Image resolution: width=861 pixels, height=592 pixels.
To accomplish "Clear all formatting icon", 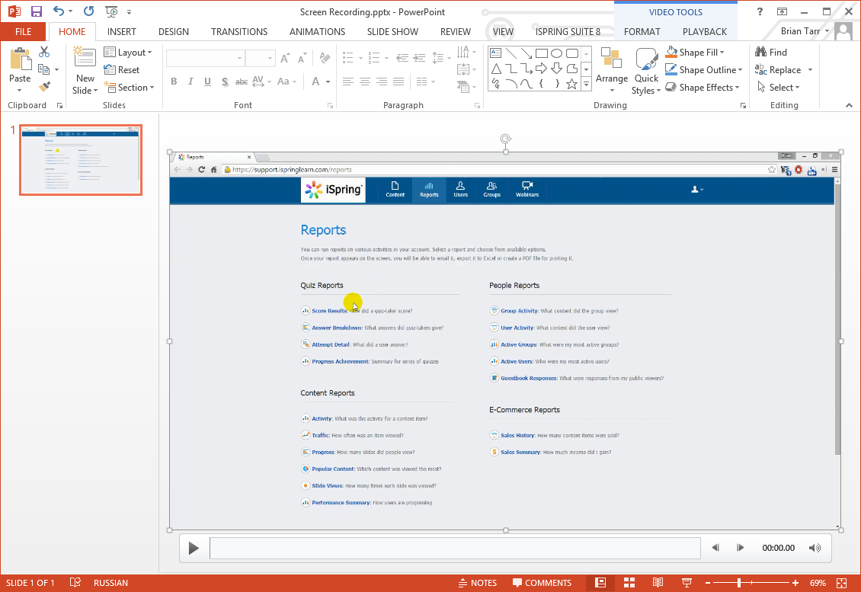I will [x=325, y=58].
